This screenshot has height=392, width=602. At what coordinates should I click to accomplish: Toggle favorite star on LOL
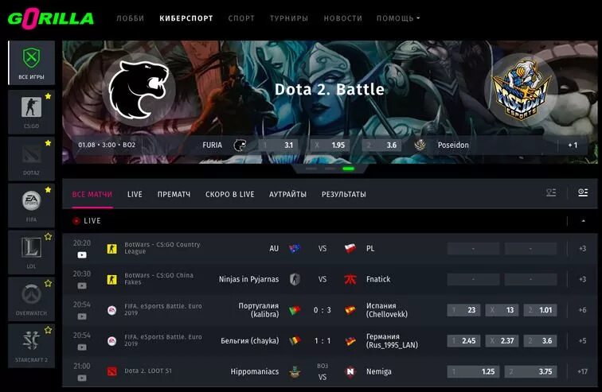point(48,237)
